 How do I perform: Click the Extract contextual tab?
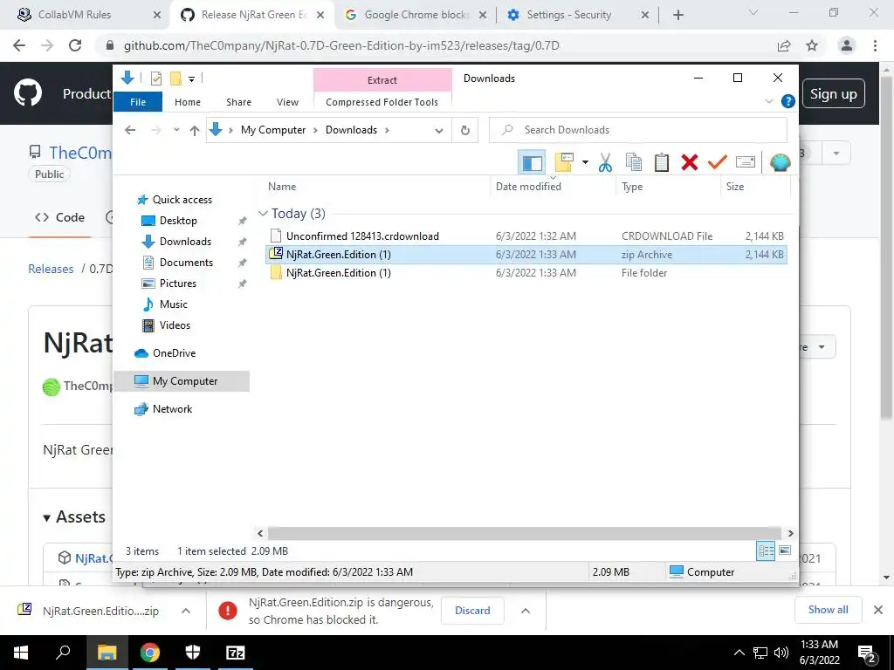(x=382, y=79)
